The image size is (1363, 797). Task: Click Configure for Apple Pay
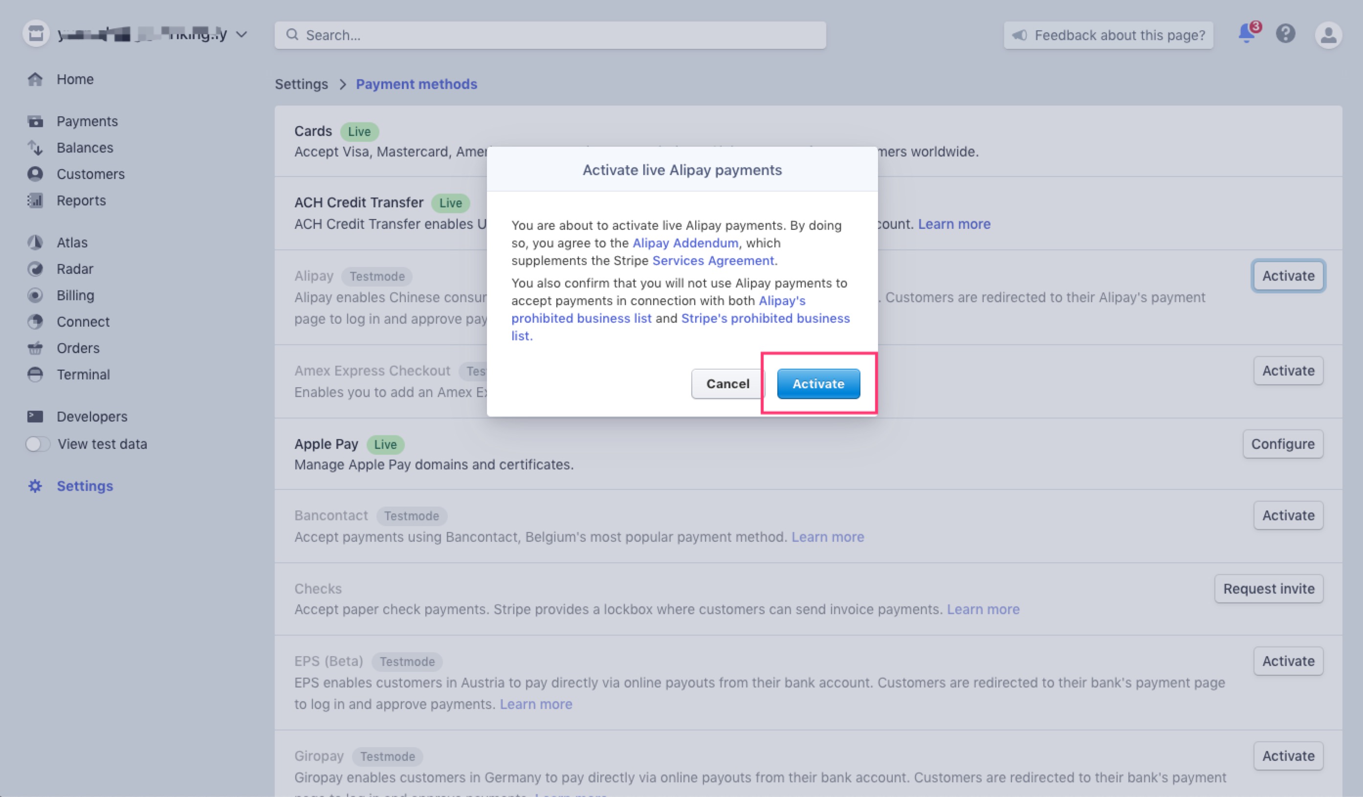click(x=1283, y=443)
